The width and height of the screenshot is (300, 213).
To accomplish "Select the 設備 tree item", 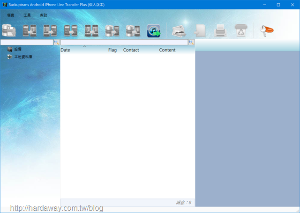I will (x=18, y=49).
